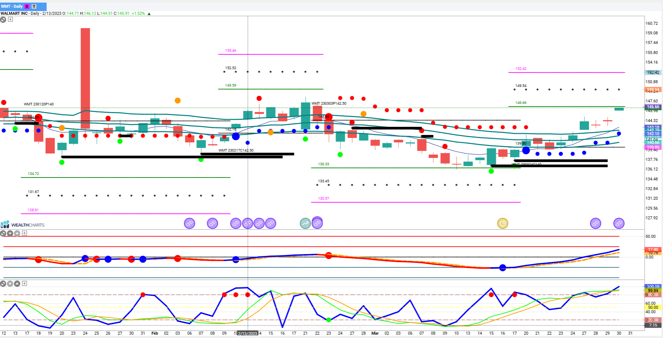Select the 2/13/2023 date marker on time axis
Screen dimensions: 663x338
click(248, 333)
